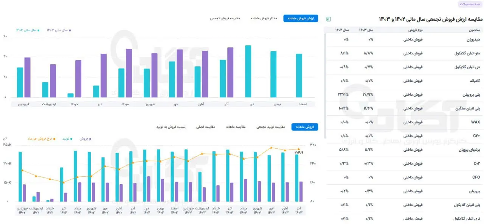Open the مقایسه فروش تجمعی tab
This screenshot has width=484, height=224.
(x=225, y=18)
